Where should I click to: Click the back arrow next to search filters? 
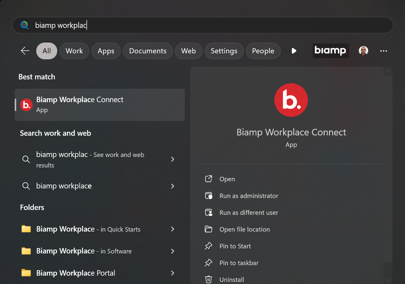click(x=25, y=51)
